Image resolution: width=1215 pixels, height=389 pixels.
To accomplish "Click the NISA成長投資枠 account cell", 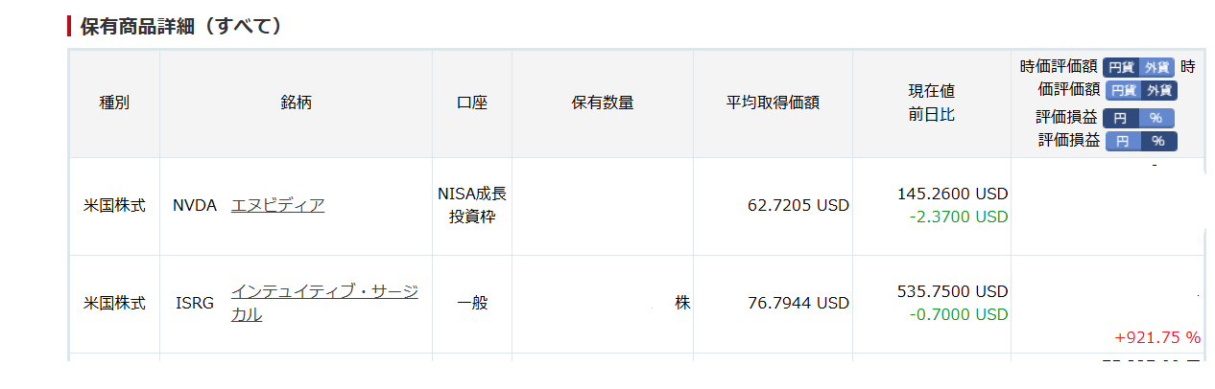I will pyautogui.click(x=472, y=205).
